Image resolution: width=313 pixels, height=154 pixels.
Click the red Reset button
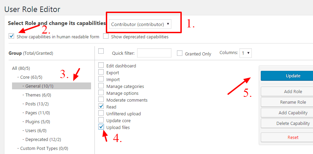point(287,137)
